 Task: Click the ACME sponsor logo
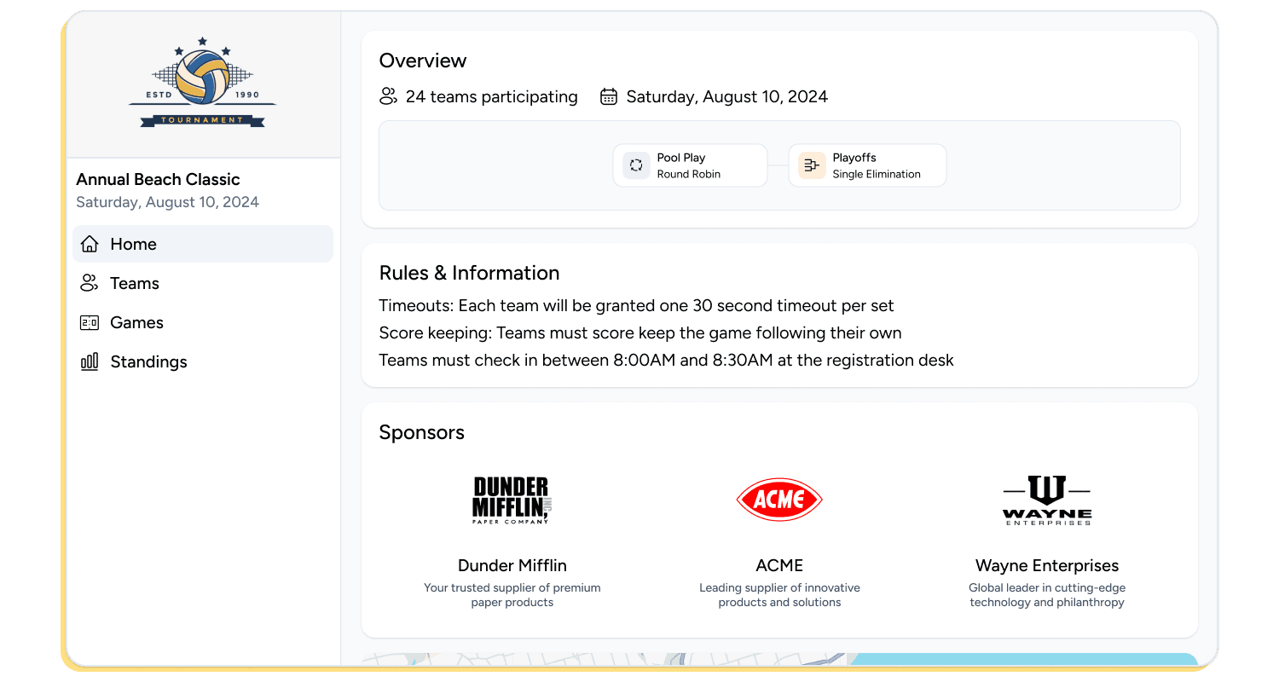pos(779,500)
